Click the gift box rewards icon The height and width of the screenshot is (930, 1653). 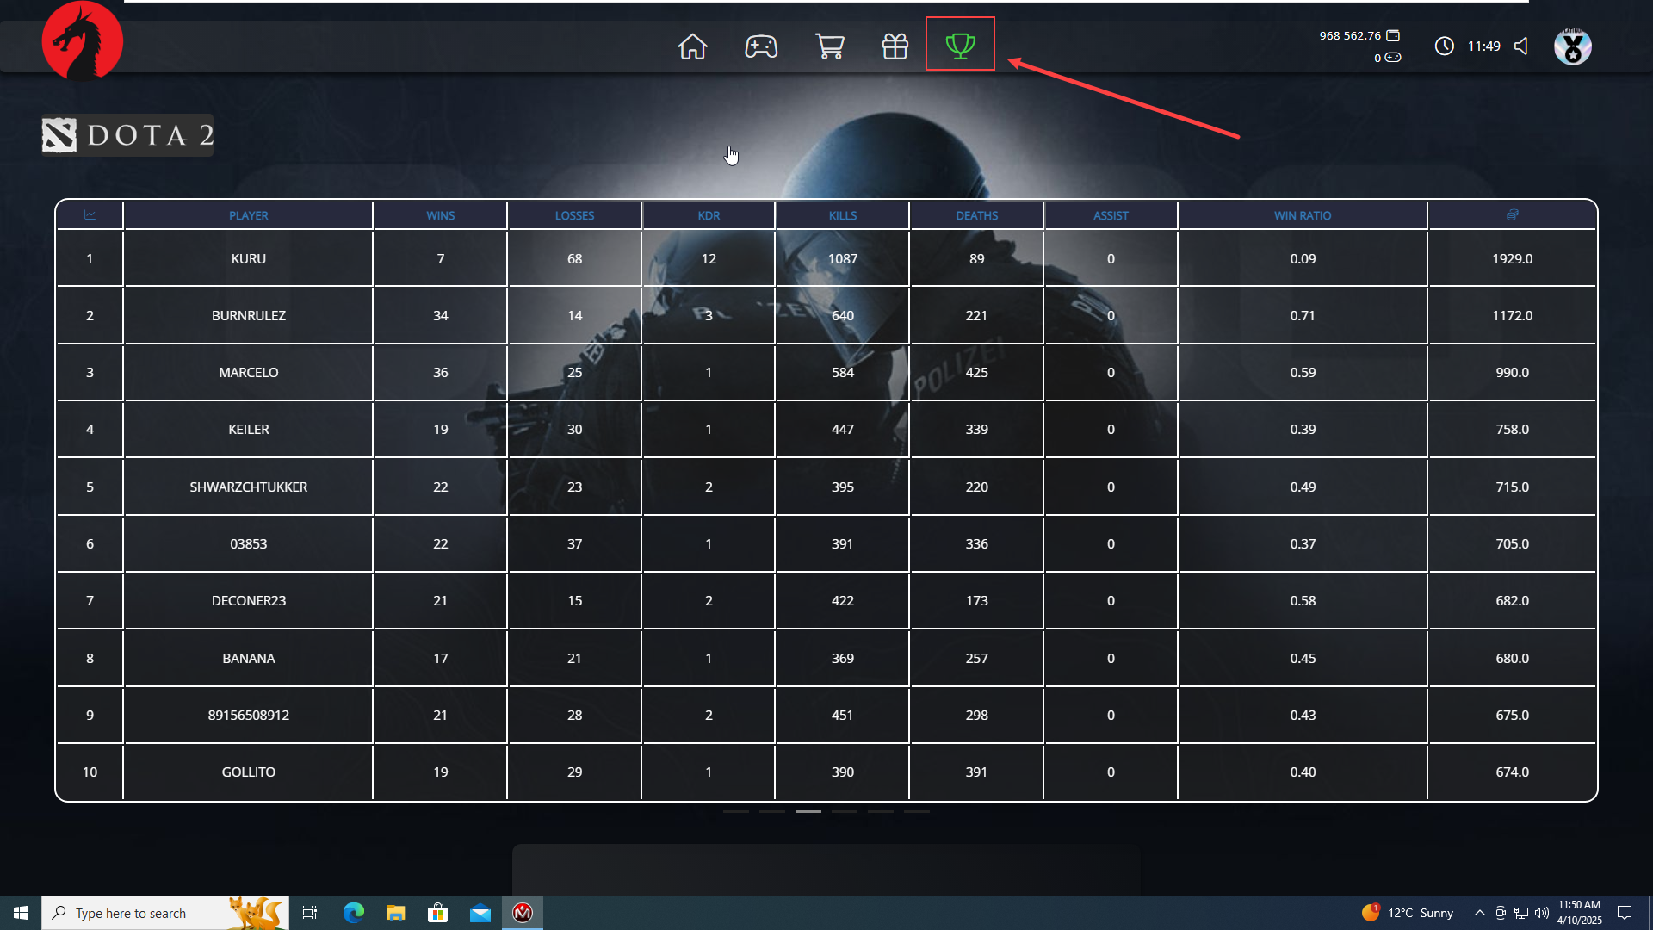(895, 46)
